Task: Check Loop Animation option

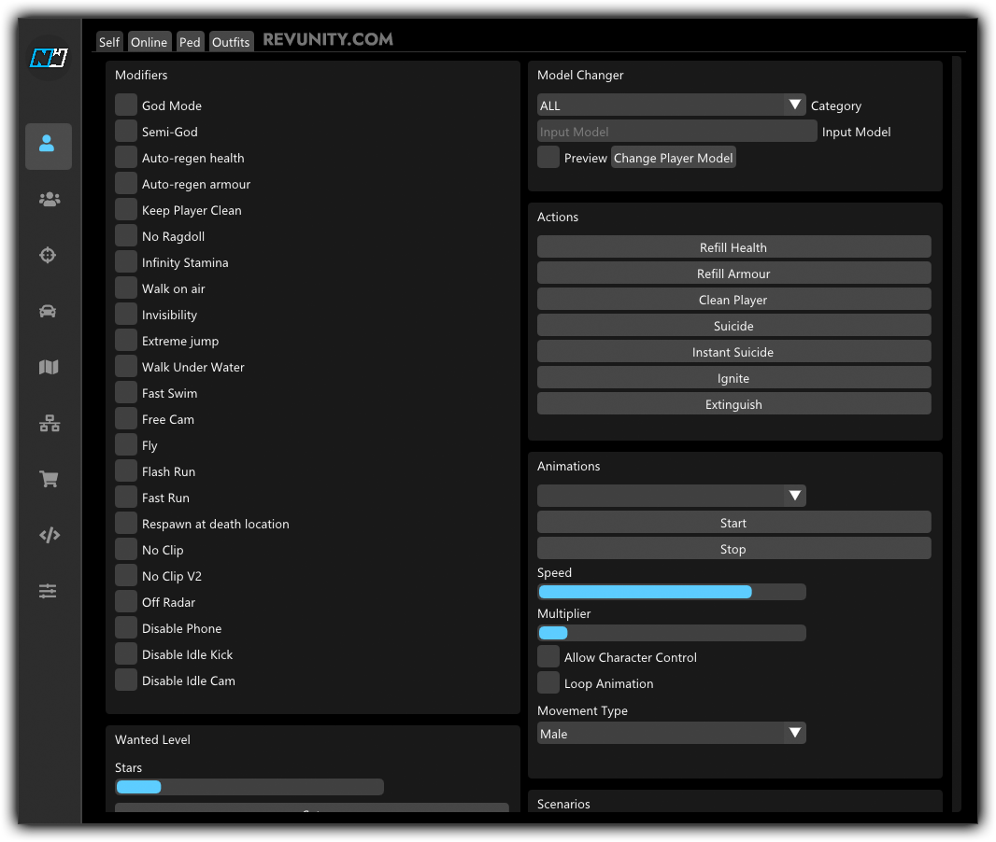Action: 548,683
